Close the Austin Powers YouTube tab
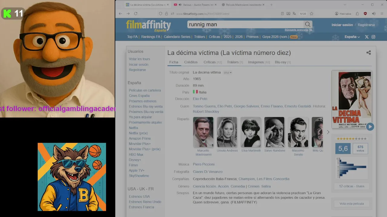387x217 pixels. [x=215, y=5]
